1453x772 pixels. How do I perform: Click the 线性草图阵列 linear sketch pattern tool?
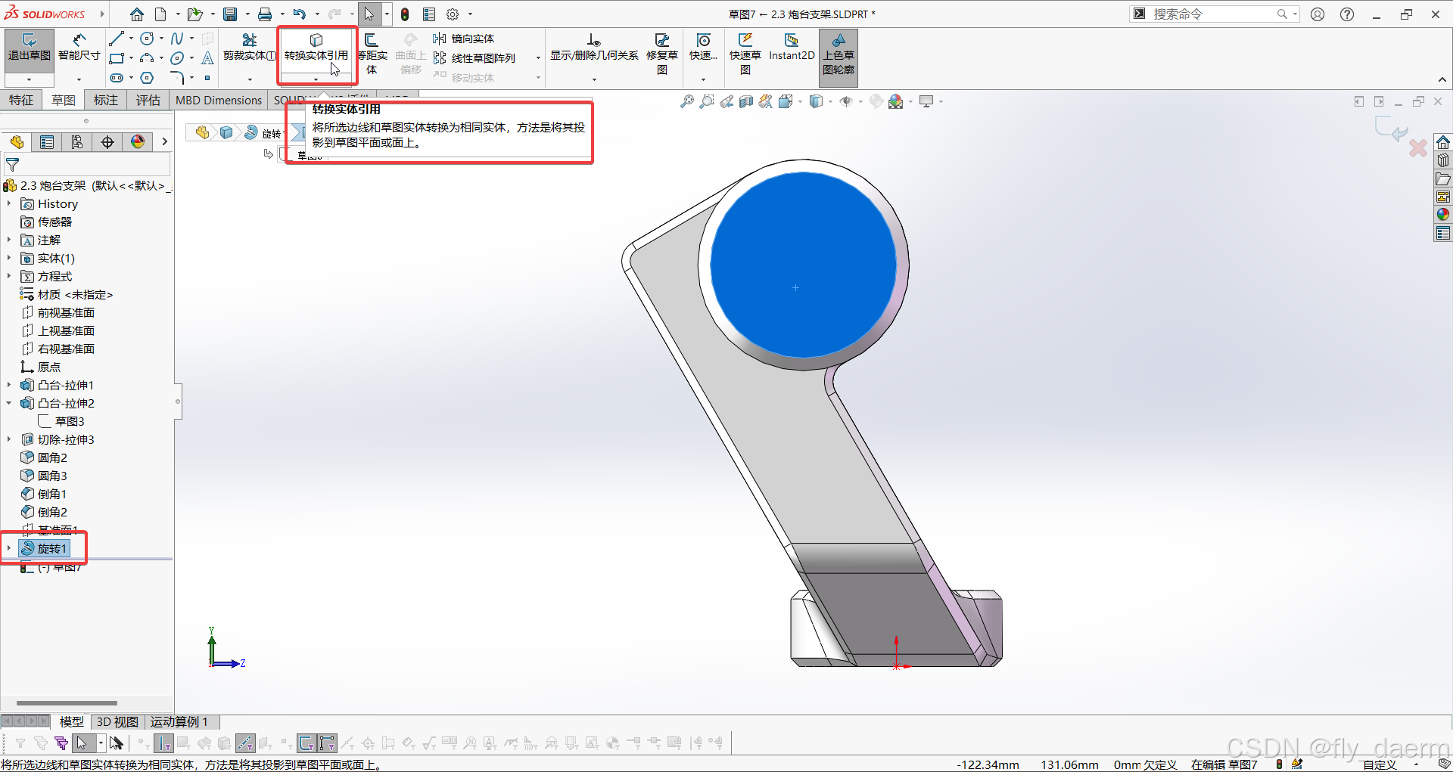tap(474, 58)
